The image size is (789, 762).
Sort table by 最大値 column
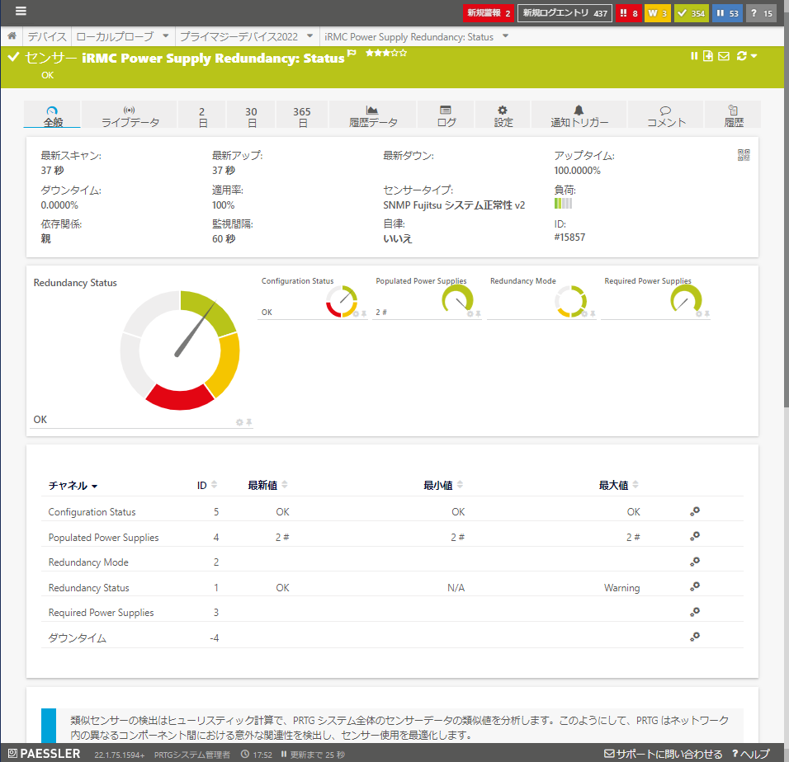pos(618,485)
